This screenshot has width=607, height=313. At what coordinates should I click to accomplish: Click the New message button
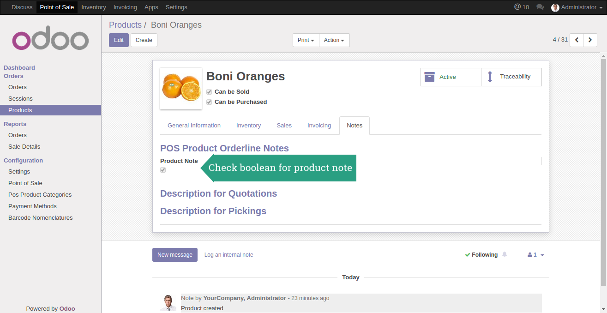175,255
